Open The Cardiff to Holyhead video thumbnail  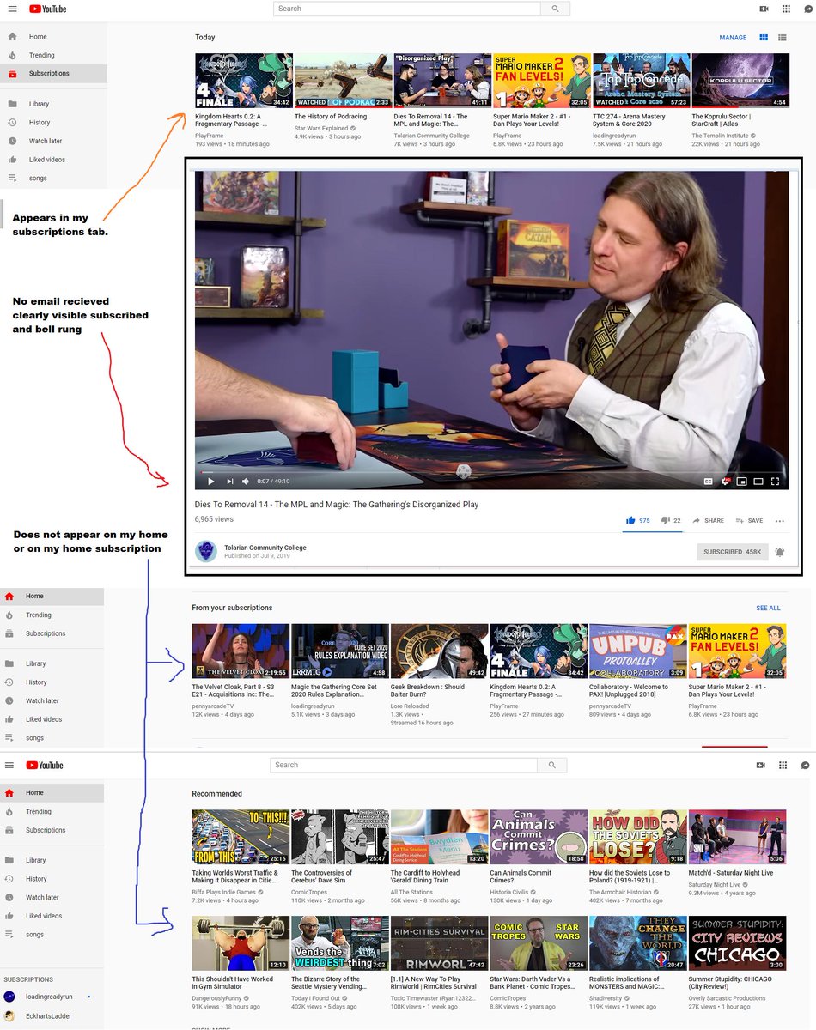(439, 837)
